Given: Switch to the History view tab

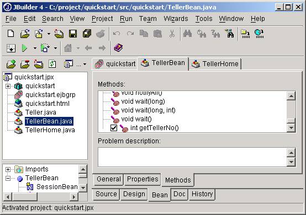Looking at the screenshot, I should [202, 194].
